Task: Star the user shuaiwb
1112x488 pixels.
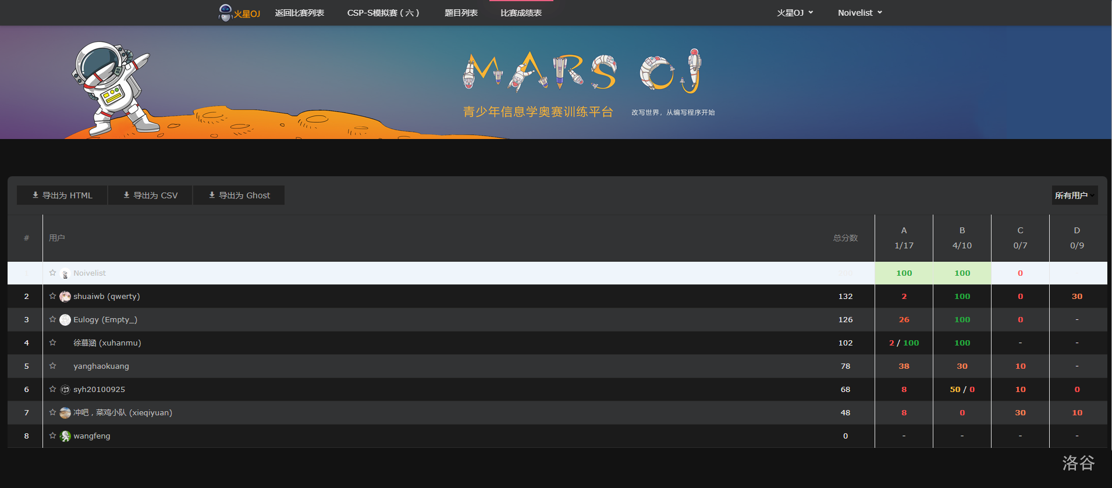Action: point(52,296)
